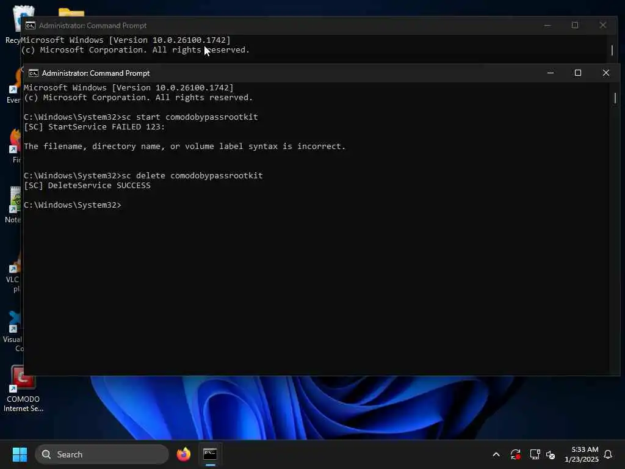The width and height of the screenshot is (625, 469).
Task: Click the background Command Prompt scrollbar thumb
Action: click(612, 50)
